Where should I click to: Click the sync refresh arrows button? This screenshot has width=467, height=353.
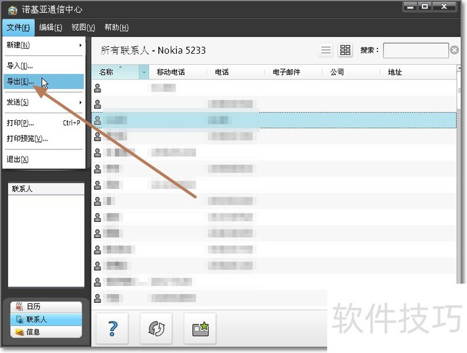tap(156, 328)
